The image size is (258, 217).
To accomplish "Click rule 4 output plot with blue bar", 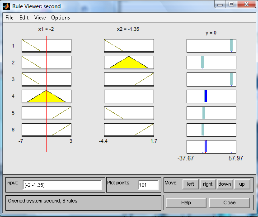I will (x=211, y=96).
